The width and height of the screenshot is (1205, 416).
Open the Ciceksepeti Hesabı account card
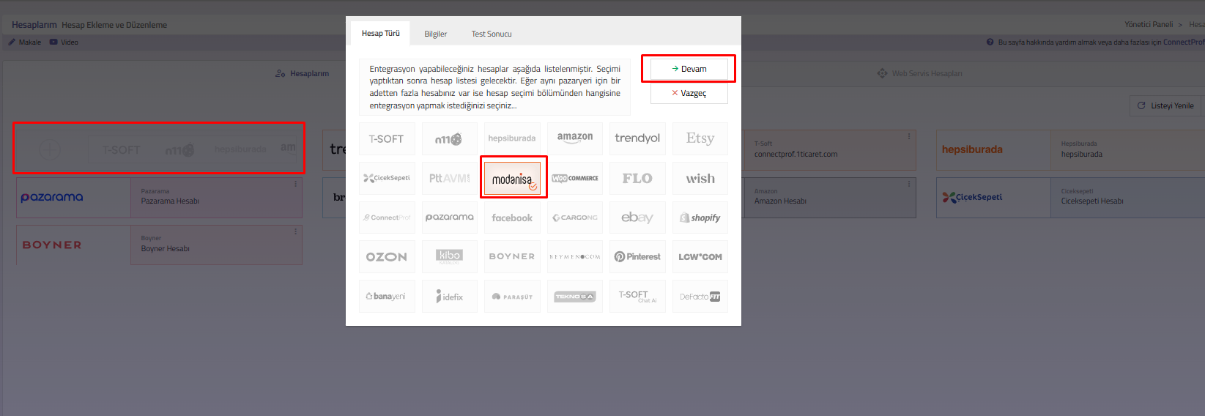(1070, 197)
